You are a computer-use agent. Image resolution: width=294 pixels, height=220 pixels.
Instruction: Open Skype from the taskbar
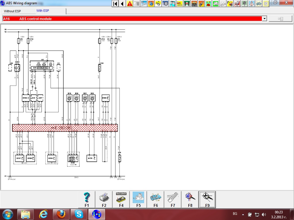coord(79,214)
